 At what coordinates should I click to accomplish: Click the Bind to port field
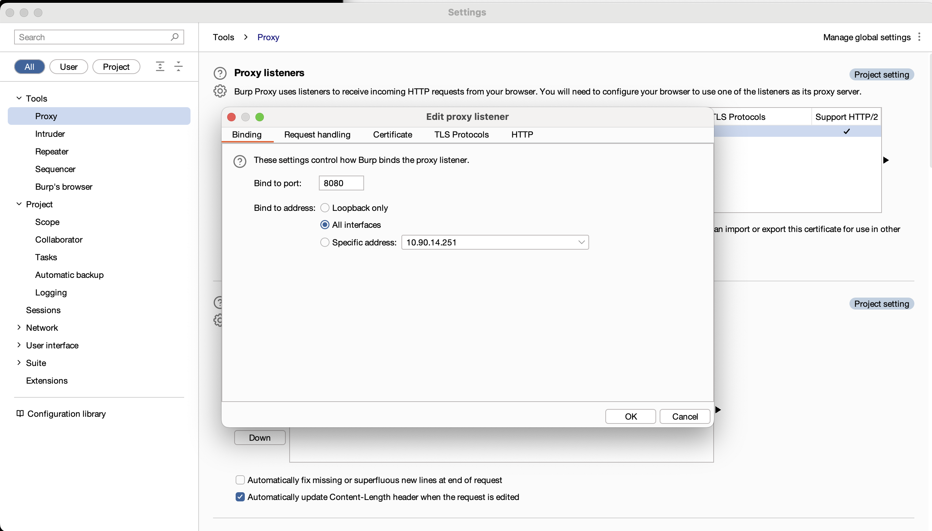click(341, 183)
